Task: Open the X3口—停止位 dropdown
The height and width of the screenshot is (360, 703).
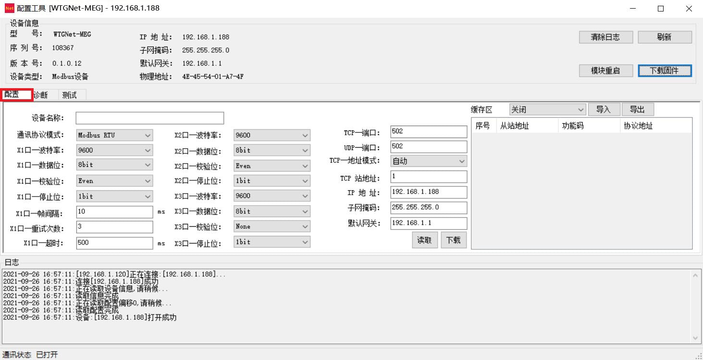Action: (x=272, y=242)
